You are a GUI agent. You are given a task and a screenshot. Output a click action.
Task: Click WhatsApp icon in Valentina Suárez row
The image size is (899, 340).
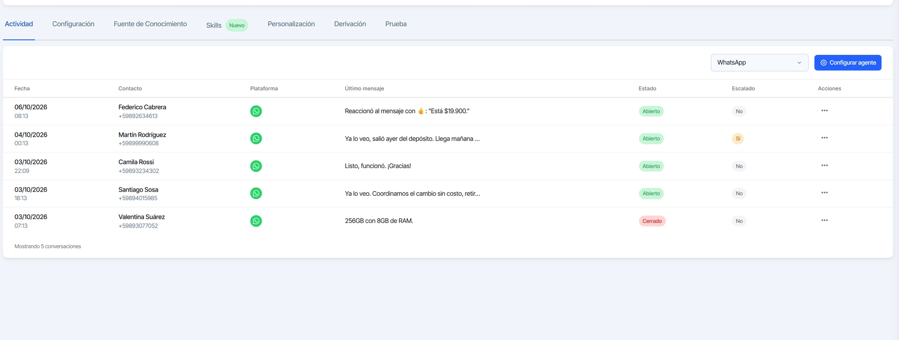[x=256, y=221]
